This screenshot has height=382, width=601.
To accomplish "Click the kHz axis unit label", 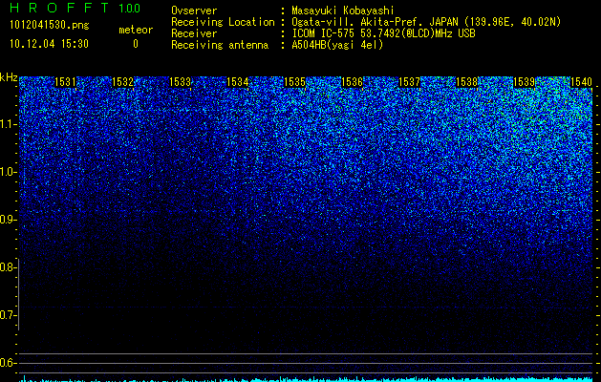I will tap(9, 77).
